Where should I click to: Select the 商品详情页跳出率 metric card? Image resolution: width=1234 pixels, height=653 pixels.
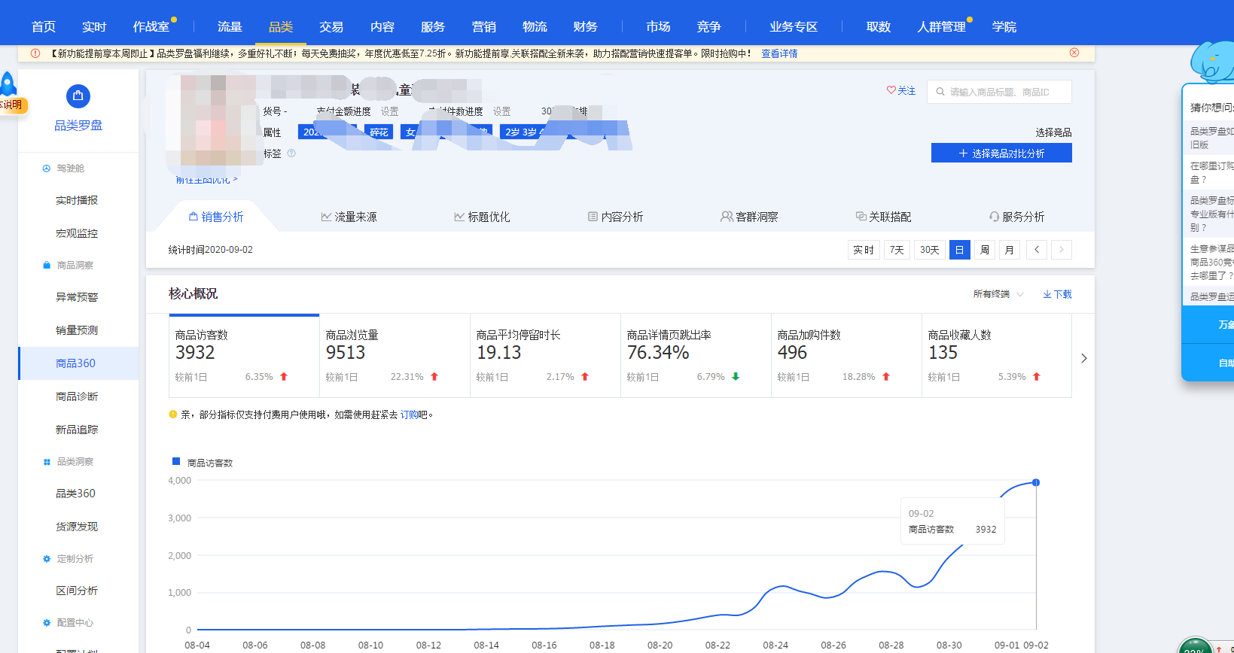coord(696,356)
